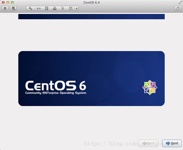Screen dimensions: 183x150
Task: Collapse the device toolbar arrow
Action: point(77,9)
